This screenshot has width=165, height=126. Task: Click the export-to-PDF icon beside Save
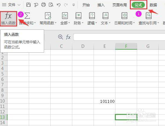[x=36, y=5]
